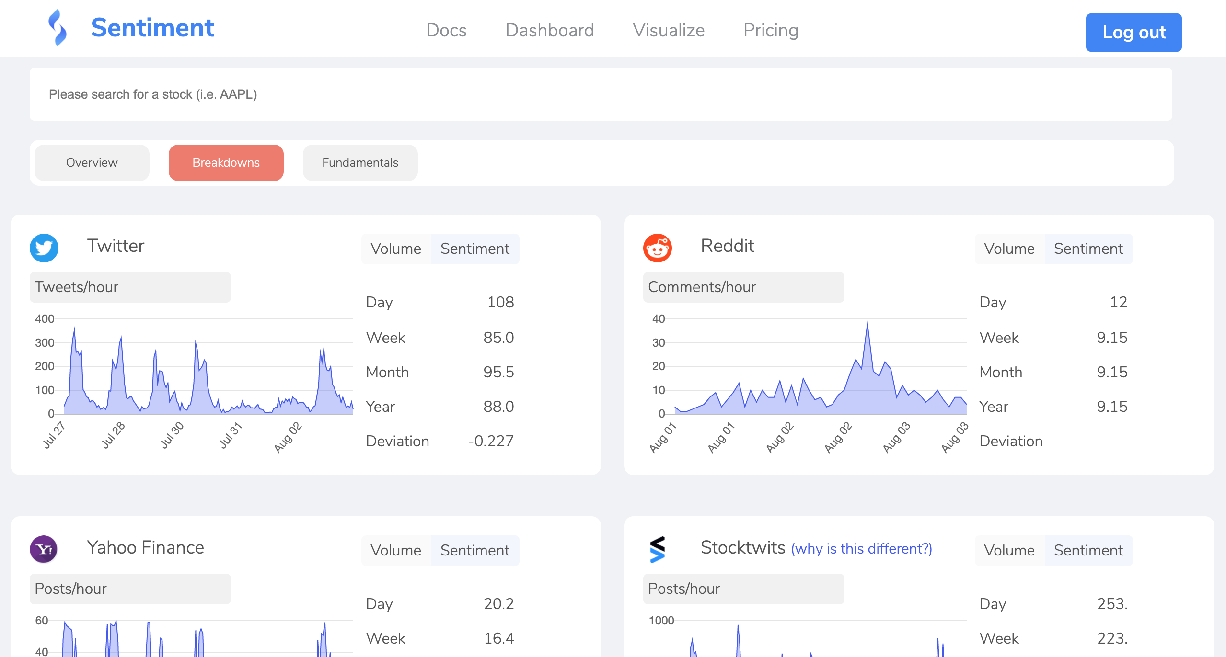Open the Fundamentals tab
Screen dimensions: 1226x657
tap(360, 162)
